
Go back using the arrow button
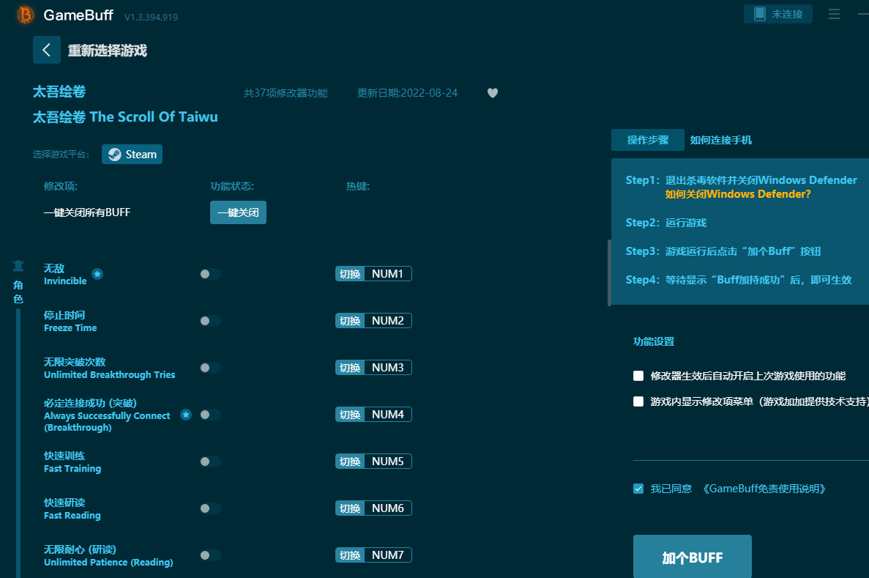pos(47,50)
